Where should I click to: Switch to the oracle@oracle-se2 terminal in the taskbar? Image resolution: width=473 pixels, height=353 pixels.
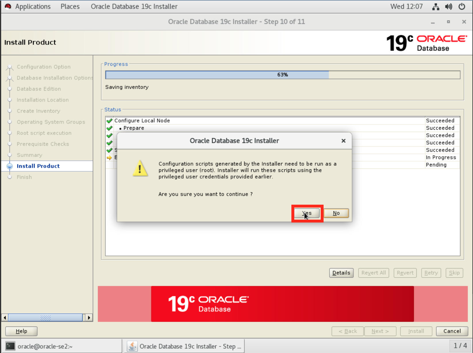[61, 346]
